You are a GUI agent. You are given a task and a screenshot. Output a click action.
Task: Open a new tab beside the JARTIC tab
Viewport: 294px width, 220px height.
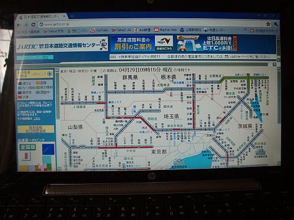tap(72, 16)
